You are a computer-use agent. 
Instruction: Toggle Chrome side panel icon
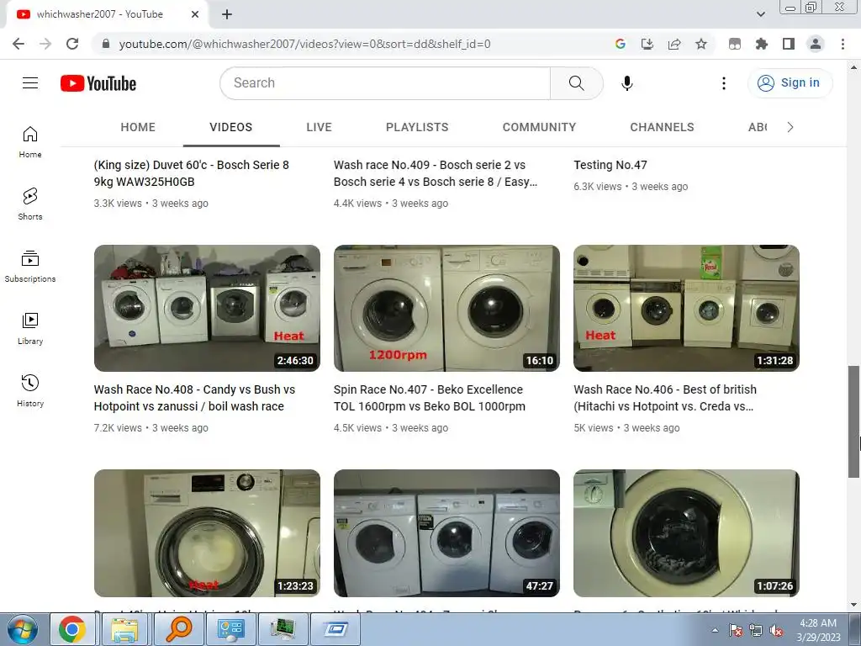pyautogui.click(x=789, y=44)
